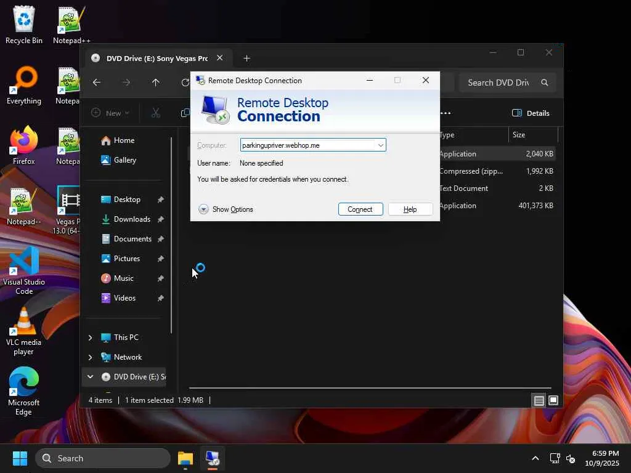Open Visual Studio Code desktop shortcut
This screenshot has height=473, width=631.
point(24,271)
